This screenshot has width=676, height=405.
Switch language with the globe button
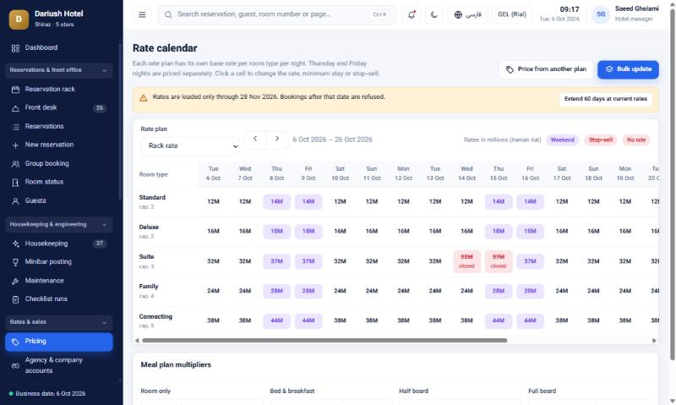(x=468, y=14)
